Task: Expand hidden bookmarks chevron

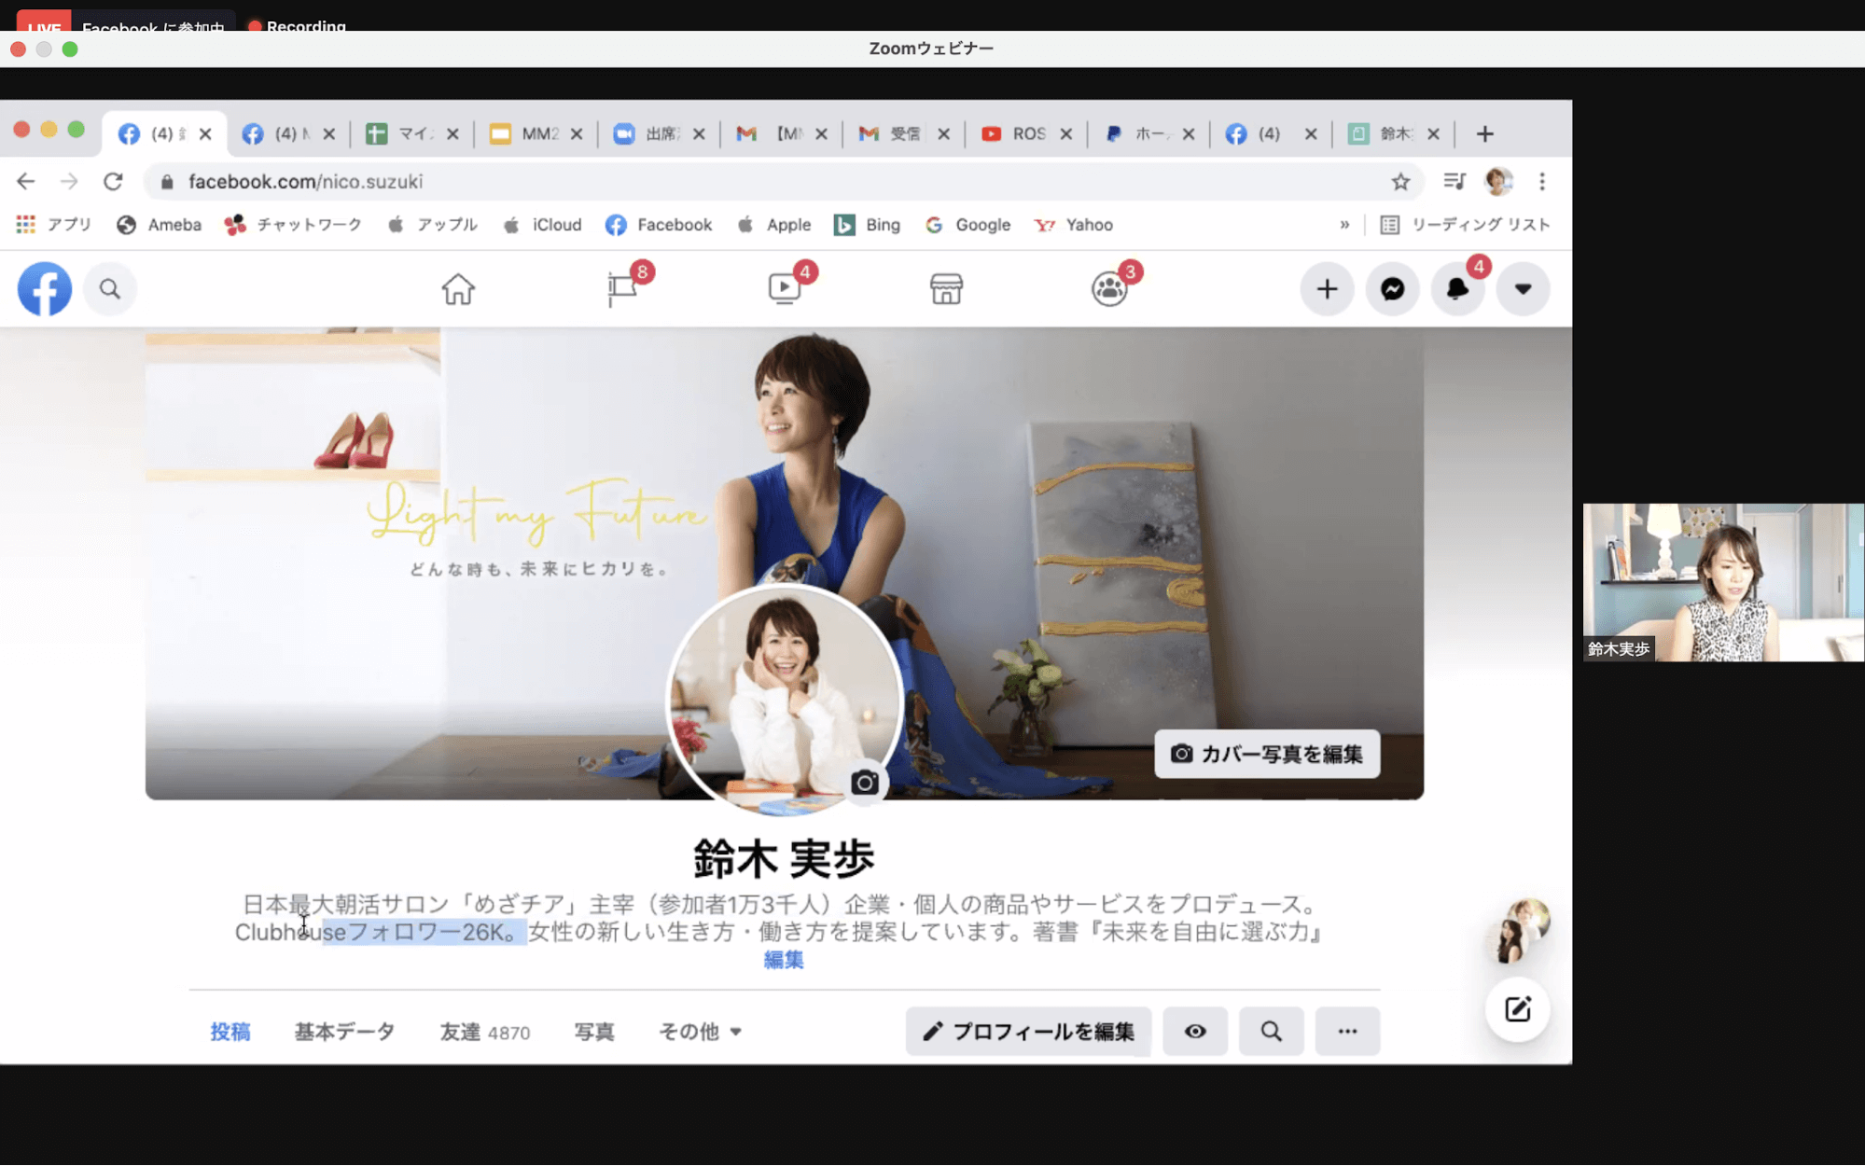Action: tap(1344, 225)
